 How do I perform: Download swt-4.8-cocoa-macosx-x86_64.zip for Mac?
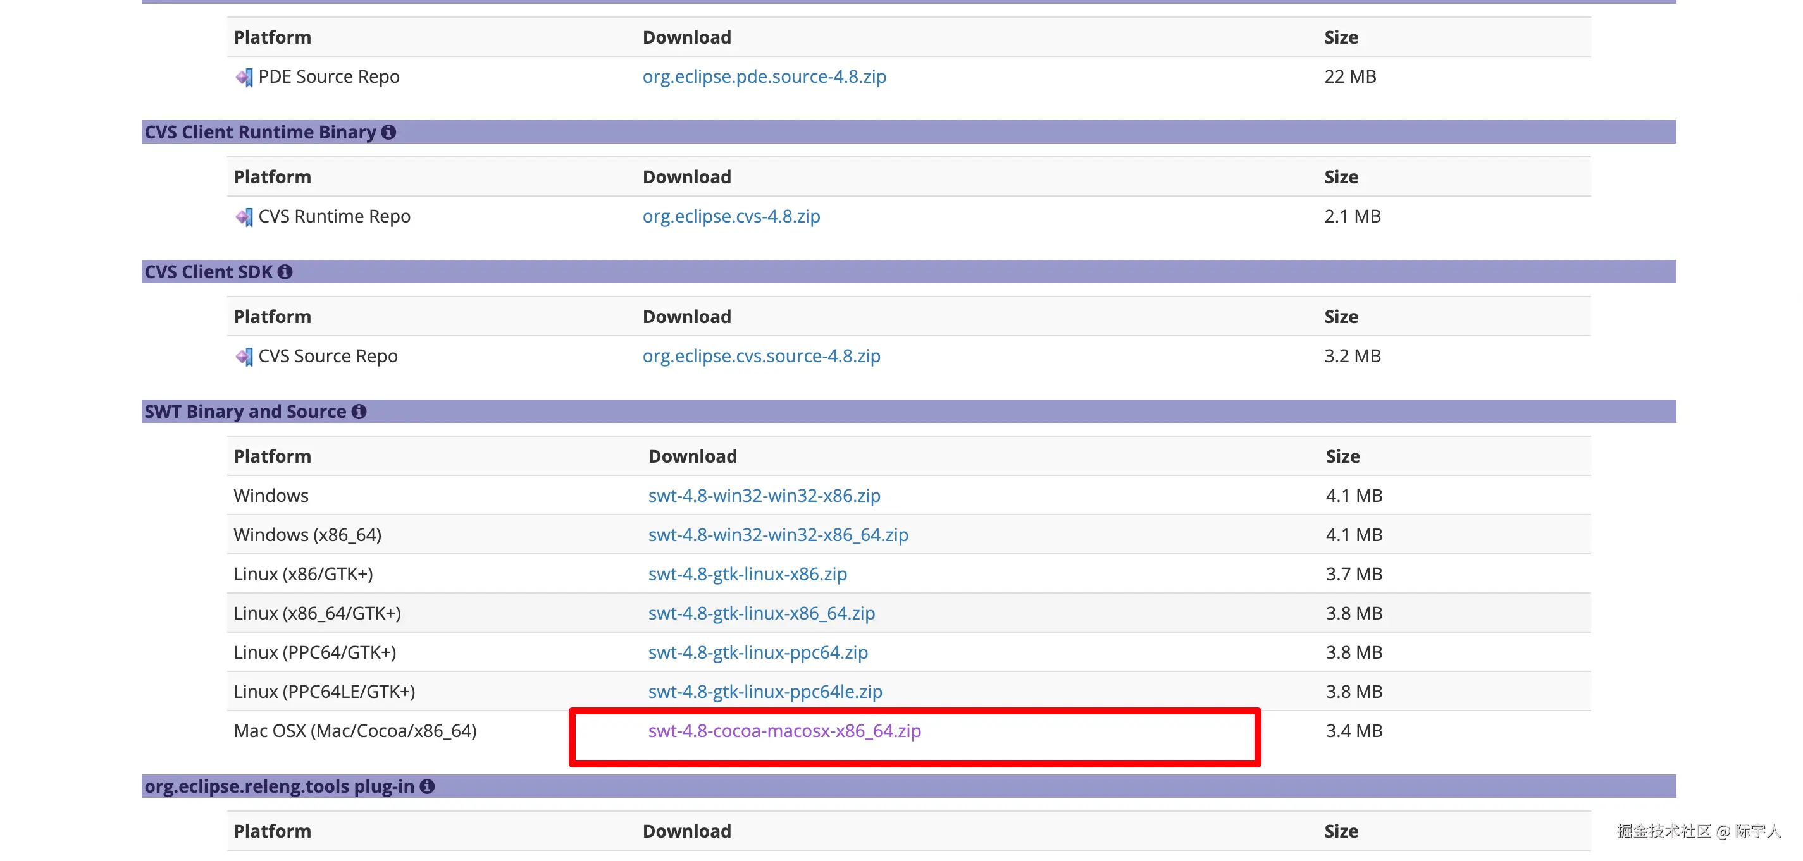tap(784, 730)
